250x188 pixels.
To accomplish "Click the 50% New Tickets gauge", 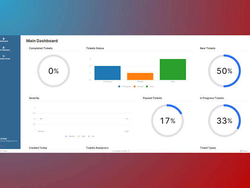I will click(x=224, y=71).
